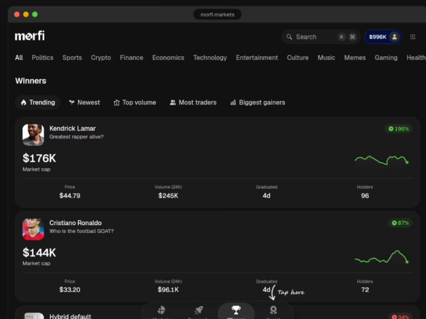Click the $44.79 price value
Viewport: 426px width, 319px height.
click(70, 196)
